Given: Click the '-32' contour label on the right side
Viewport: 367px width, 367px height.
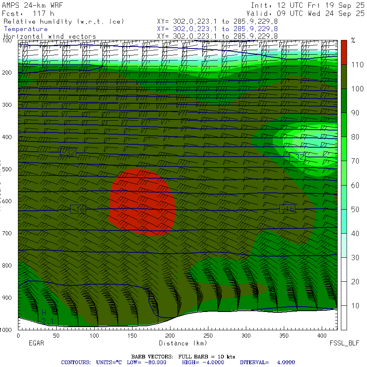Looking at the screenshot, I should pyautogui.click(x=298, y=157).
